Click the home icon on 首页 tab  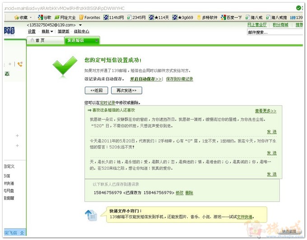(x=32, y=40)
